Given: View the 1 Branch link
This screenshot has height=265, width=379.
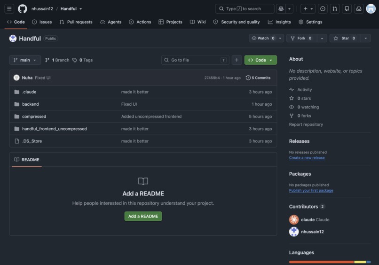Looking at the screenshot, I should coord(57,60).
